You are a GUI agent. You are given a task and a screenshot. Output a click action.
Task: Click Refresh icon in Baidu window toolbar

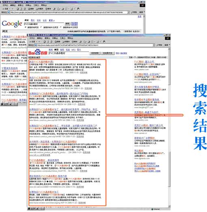click(x=48, y=41)
